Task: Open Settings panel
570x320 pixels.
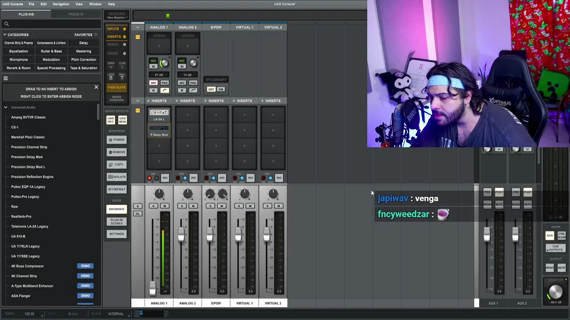Action: pos(117,234)
